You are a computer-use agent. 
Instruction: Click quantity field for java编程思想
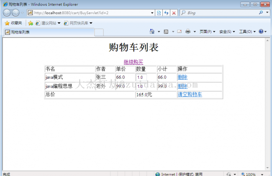(x=141, y=86)
